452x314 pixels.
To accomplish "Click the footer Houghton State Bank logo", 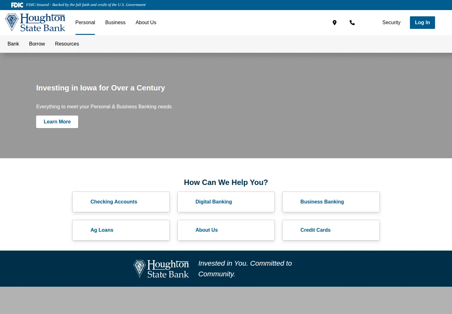I will [161, 269].
